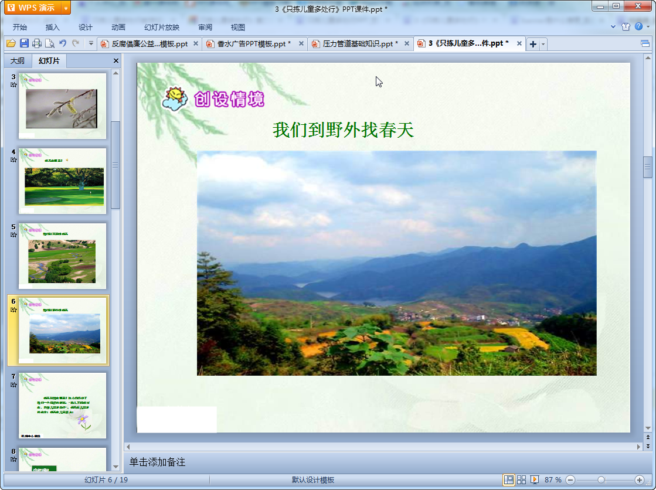Screen dimensions: 656x490
Task: Select the mountain landscape picture on slide
Action: 397,263
